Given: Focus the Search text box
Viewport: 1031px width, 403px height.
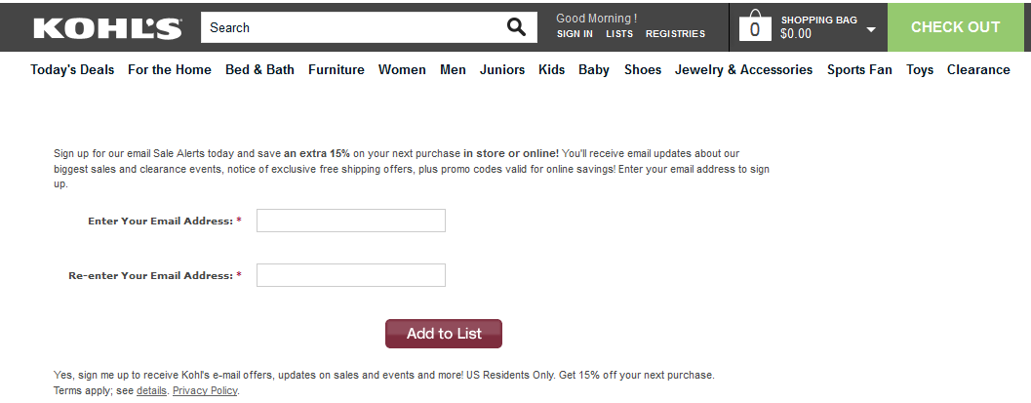Looking at the screenshot, I should [x=351, y=27].
